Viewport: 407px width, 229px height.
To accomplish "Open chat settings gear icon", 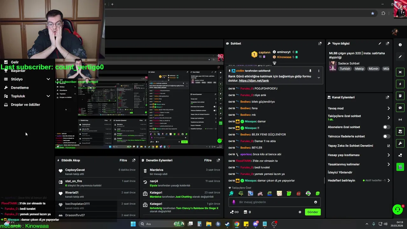I will tap(300, 212).
